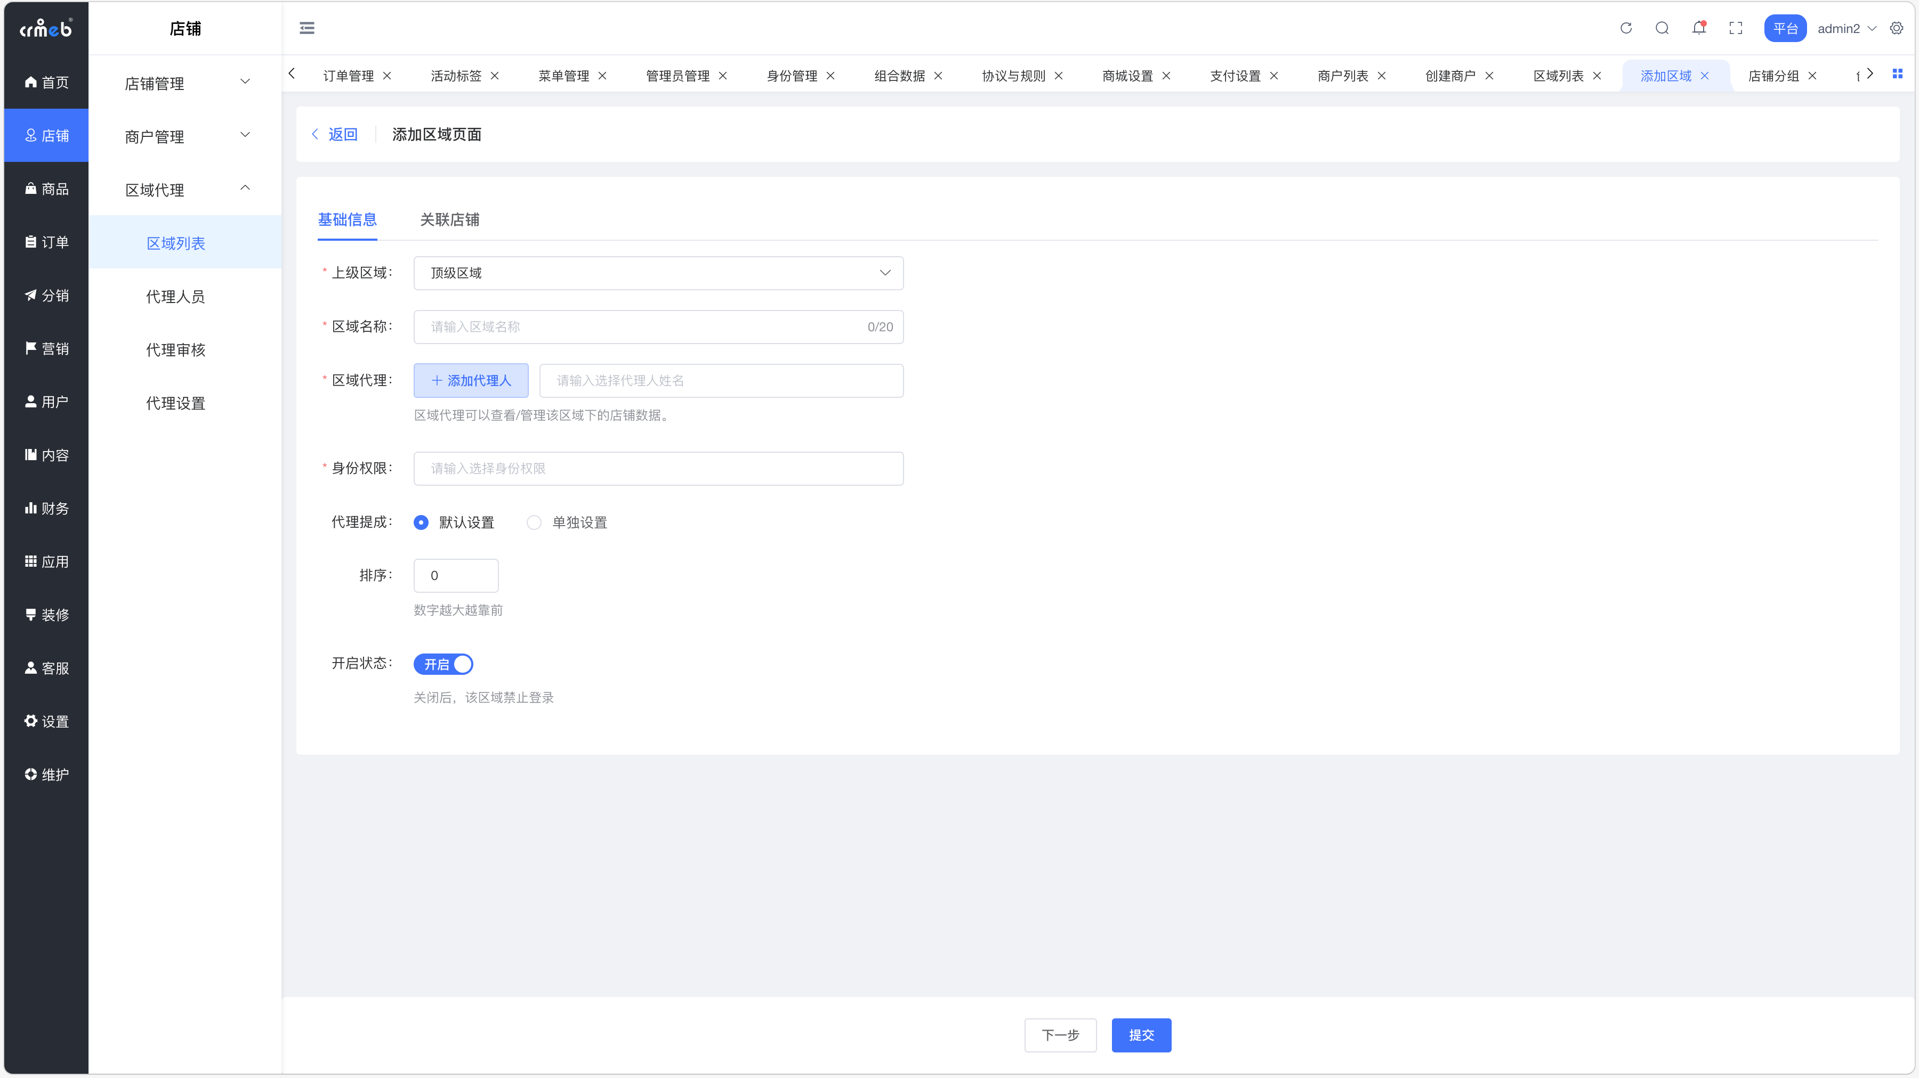Open the 上级区域 dropdown
Viewport: 1919px width, 1078px height.
(658, 273)
